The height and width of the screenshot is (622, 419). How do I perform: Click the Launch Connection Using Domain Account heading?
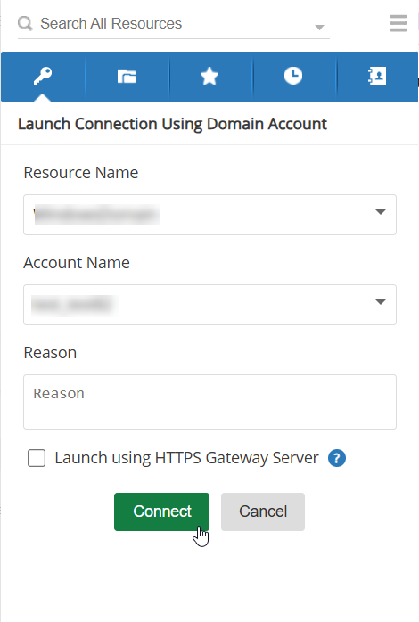coord(172,124)
